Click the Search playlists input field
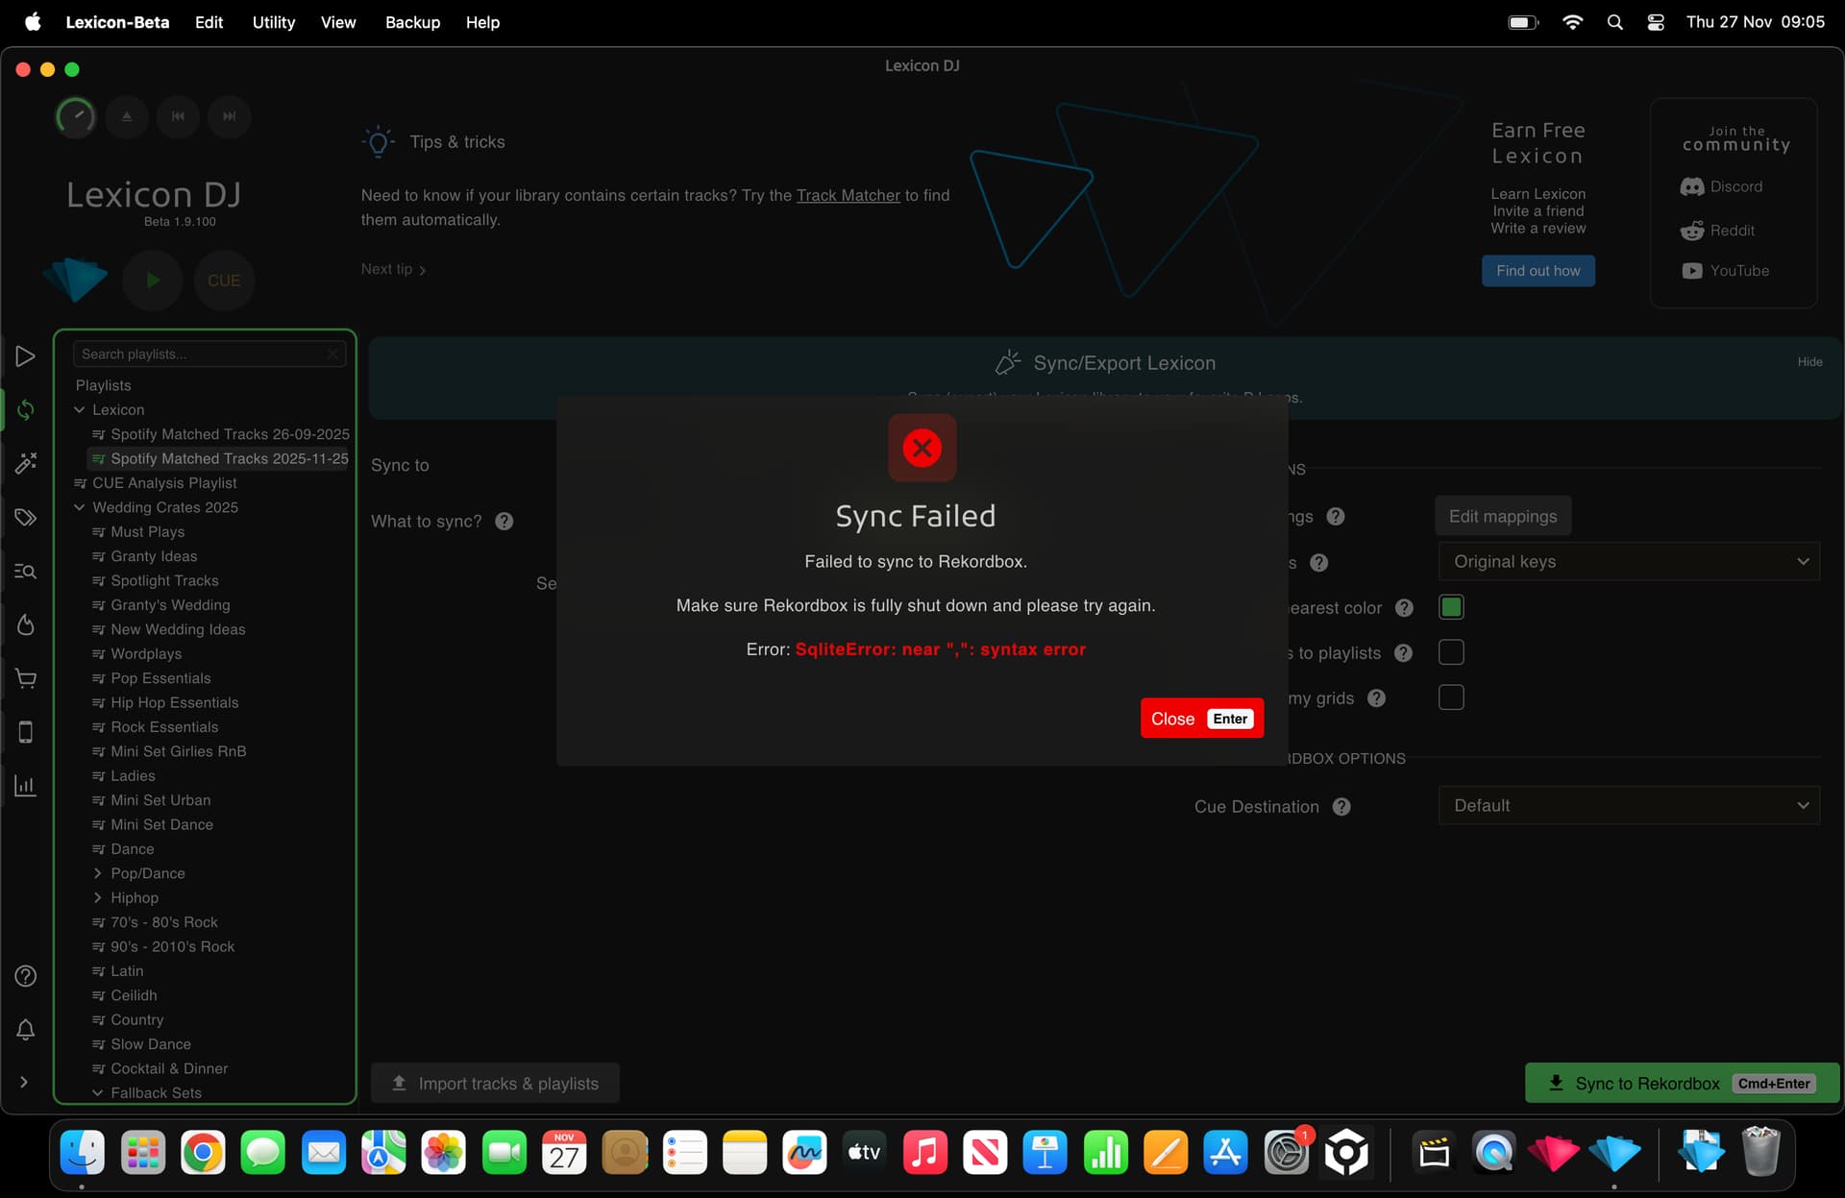This screenshot has width=1845, height=1198. [x=202, y=355]
